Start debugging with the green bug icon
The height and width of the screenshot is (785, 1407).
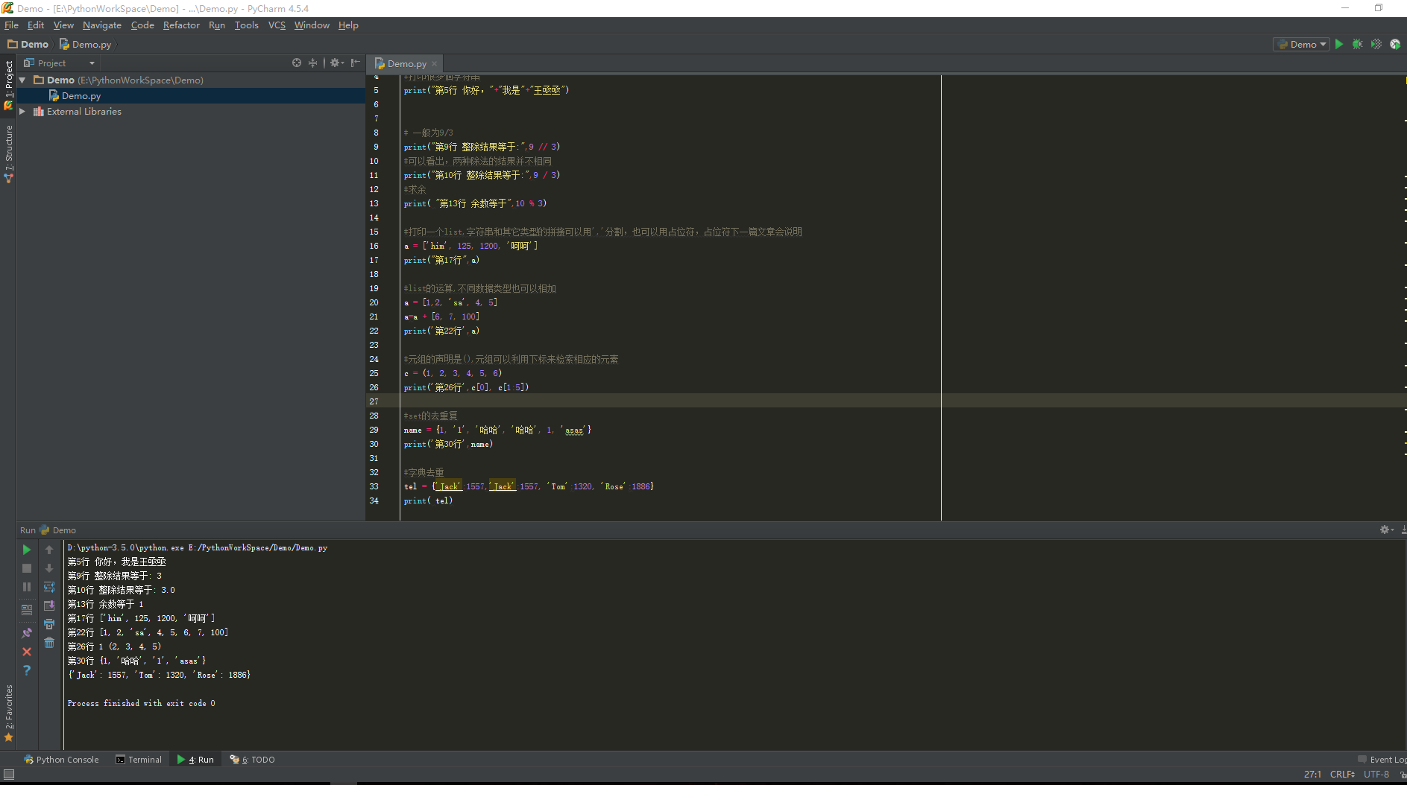(x=1357, y=45)
